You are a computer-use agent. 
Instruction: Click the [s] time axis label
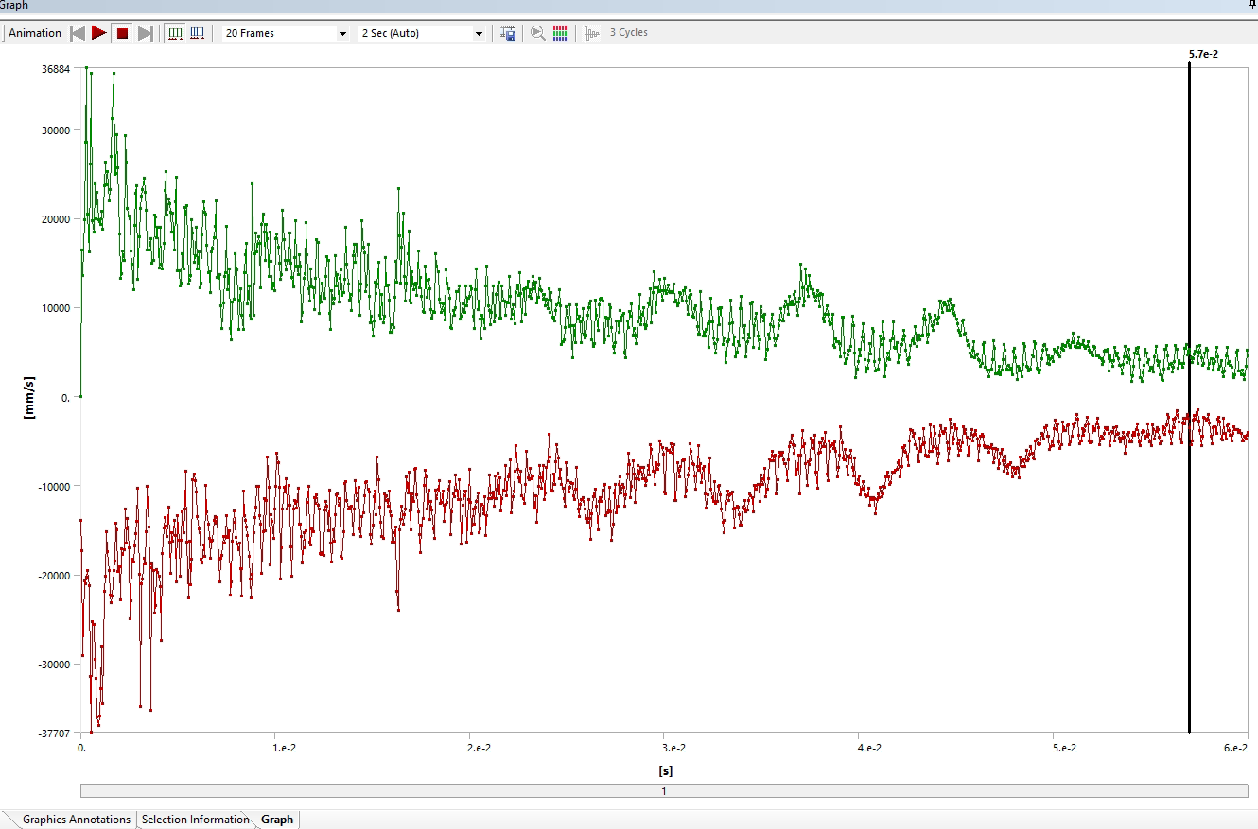(x=665, y=770)
